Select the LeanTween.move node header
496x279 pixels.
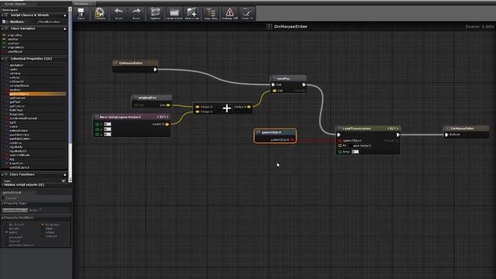(x=368, y=129)
